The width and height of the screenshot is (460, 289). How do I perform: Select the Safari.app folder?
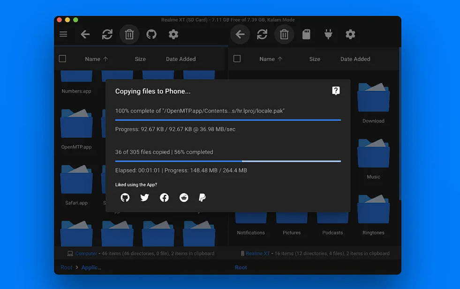[x=76, y=185]
